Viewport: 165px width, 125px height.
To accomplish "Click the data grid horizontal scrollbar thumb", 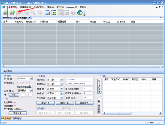I will (x=82, y=66).
